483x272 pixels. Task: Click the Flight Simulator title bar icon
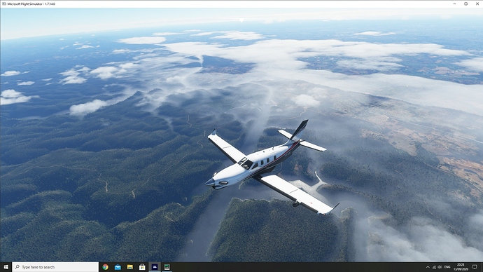(x=4, y=4)
